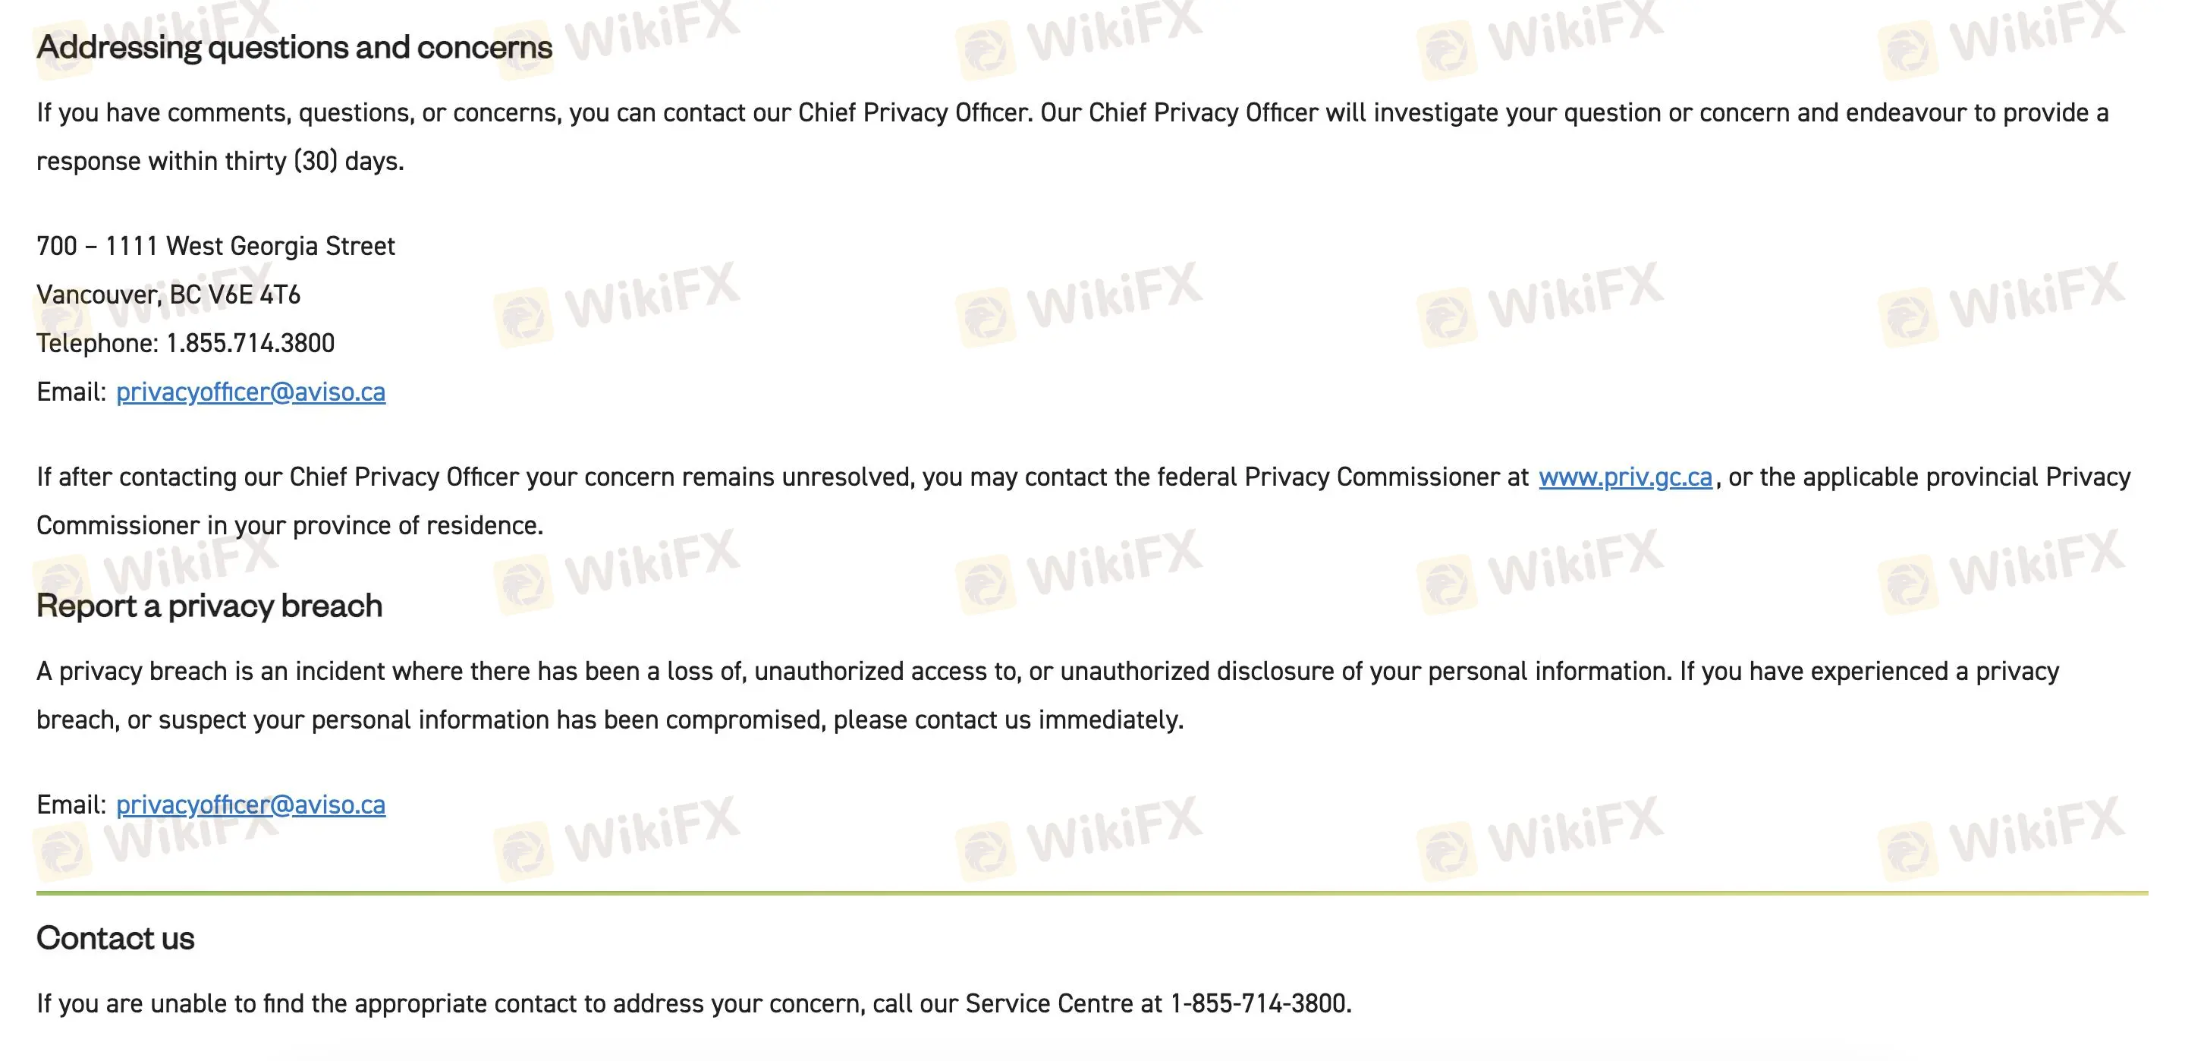
Task: Click the "Vancouver, BC V6E 4T6" line
Action: point(168,294)
